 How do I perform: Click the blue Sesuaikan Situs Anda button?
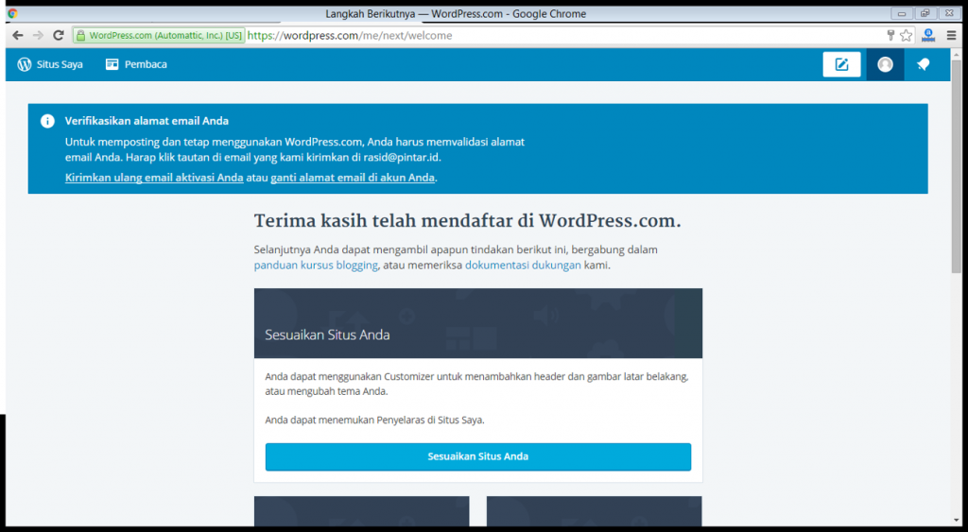tap(477, 456)
